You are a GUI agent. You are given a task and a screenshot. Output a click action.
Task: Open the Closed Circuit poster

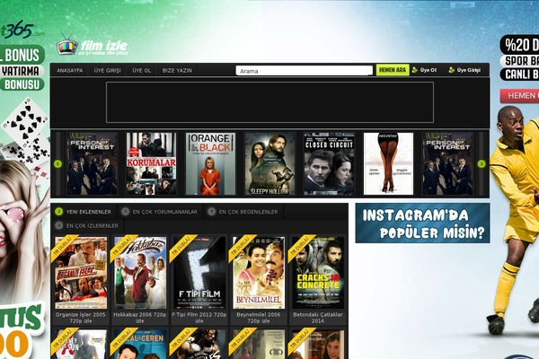click(329, 164)
